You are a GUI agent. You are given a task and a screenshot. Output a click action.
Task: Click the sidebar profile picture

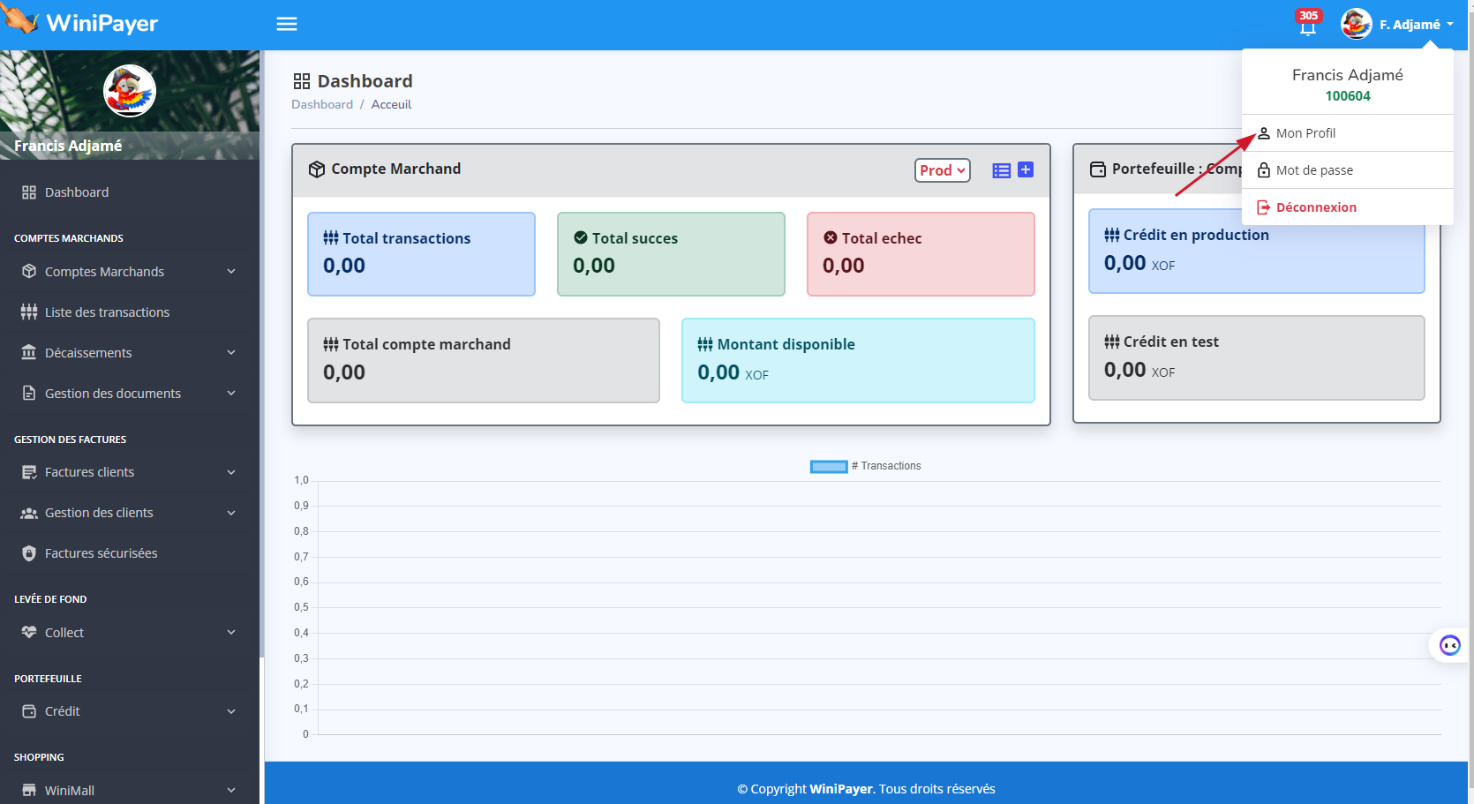point(130,91)
